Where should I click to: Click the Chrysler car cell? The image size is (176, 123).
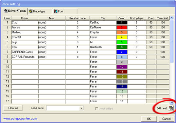[103, 32]
